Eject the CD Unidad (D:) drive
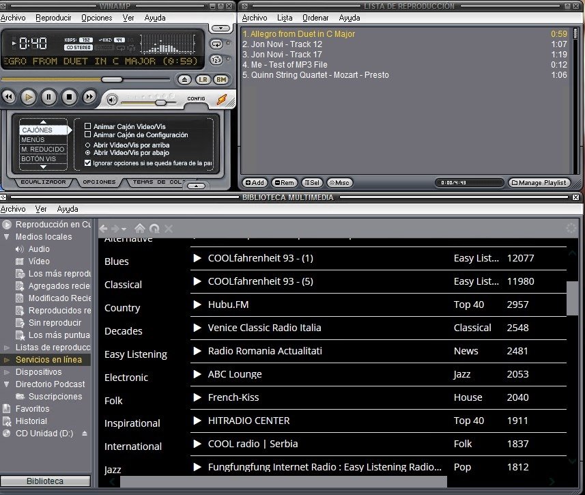This screenshot has height=495, width=585. coord(85,434)
